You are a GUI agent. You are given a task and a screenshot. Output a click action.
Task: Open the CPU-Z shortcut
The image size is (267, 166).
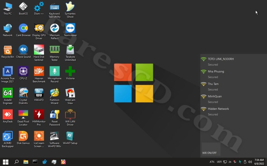[23, 73]
